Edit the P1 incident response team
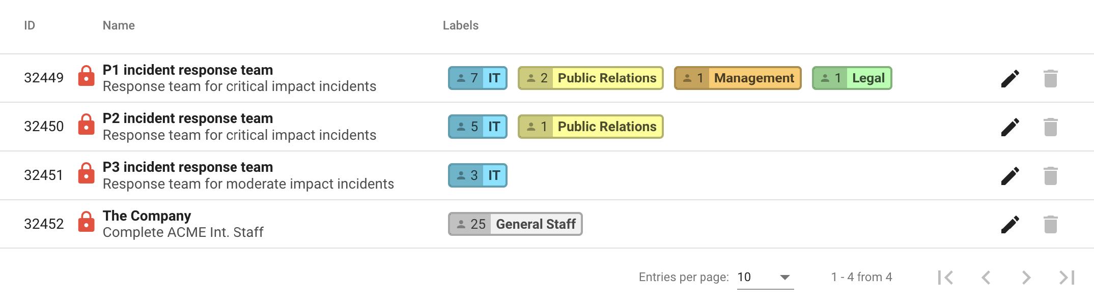 (1010, 78)
